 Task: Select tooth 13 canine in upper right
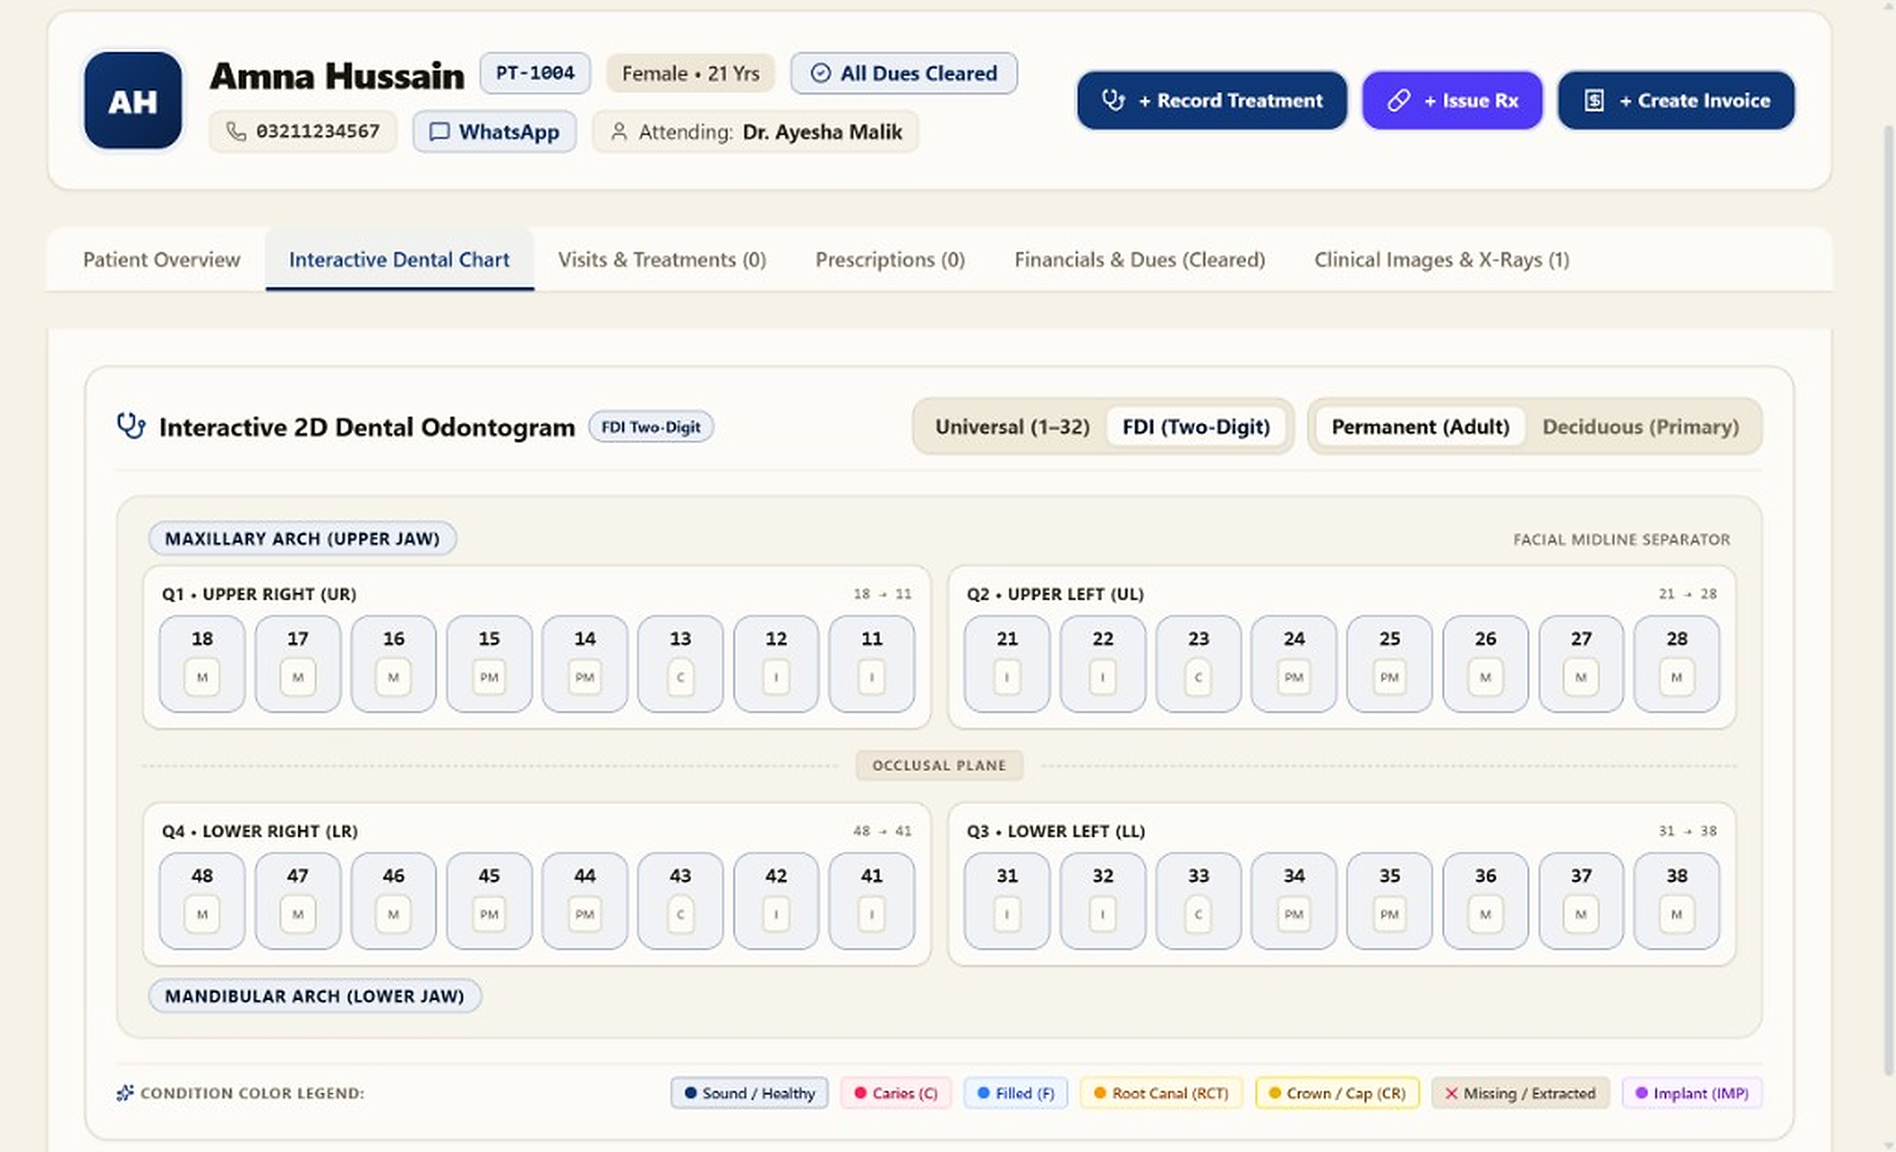(x=680, y=663)
